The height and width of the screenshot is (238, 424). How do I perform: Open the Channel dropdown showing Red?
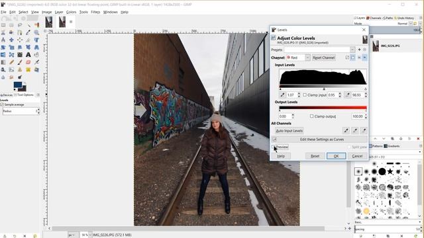[x=307, y=58]
